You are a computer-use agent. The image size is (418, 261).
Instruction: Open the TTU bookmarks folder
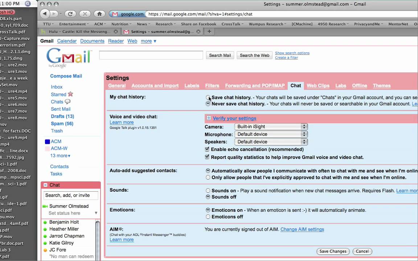pyautogui.click(x=48, y=24)
